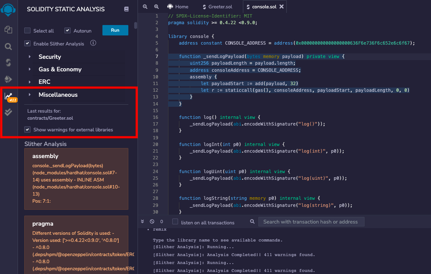Open the Search in files sidebar icon
Viewport: 431px width, 274px height.
tap(8, 46)
